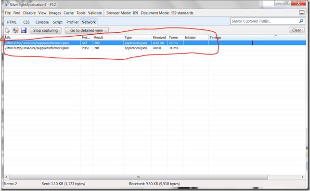310x191 pixels.
Task: Maximize the F12 developer tools window
Action: coord(287,3)
